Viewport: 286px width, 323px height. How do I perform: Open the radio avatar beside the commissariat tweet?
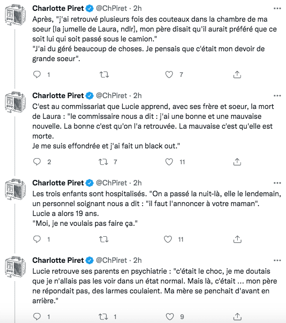15,103
